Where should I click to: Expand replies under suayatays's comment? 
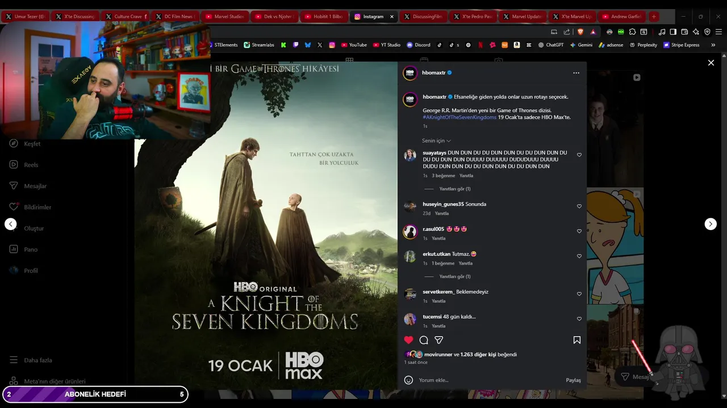454,189
